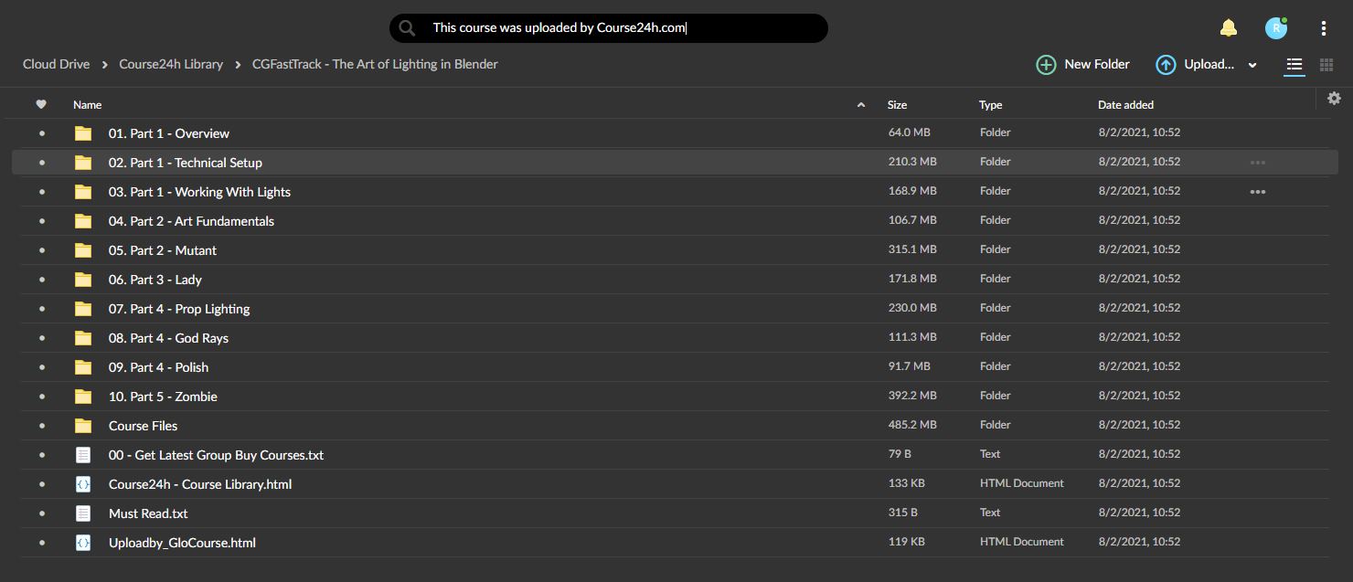
Task: Select folder icon of 05. Part 2 - Mutant
Action: click(x=83, y=250)
